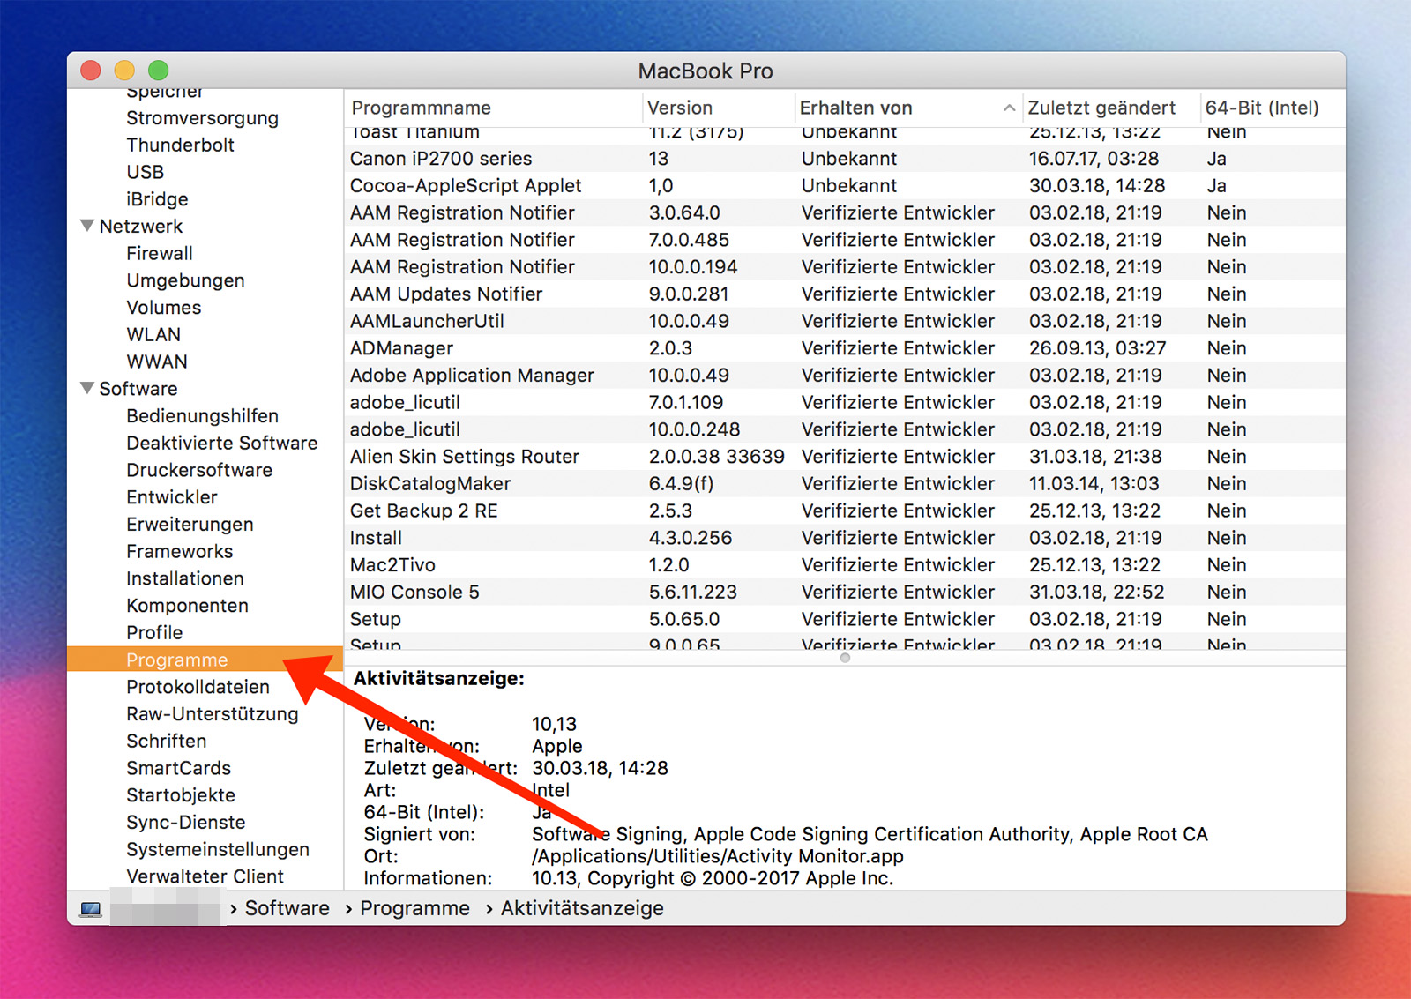Select WWAN in the sidebar
The image size is (1411, 999).
click(x=156, y=362)
